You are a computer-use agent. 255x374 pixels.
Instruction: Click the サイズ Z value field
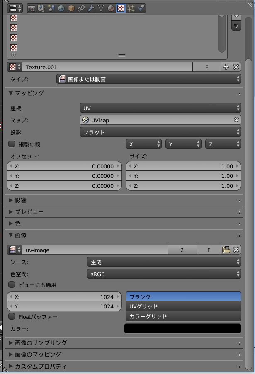[x=183, y=186]
